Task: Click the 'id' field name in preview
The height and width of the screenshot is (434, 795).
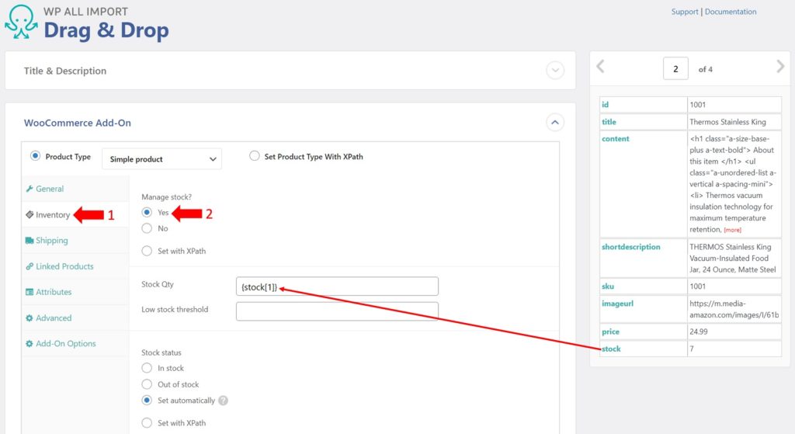Action: point(605,105)
